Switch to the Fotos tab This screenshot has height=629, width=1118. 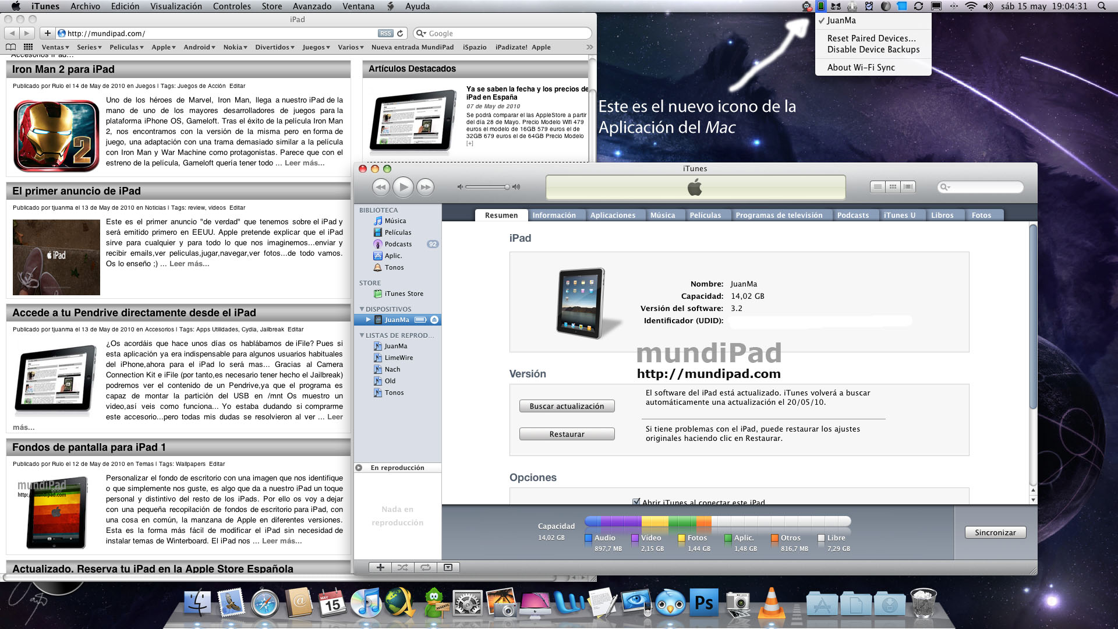point(981,215)
